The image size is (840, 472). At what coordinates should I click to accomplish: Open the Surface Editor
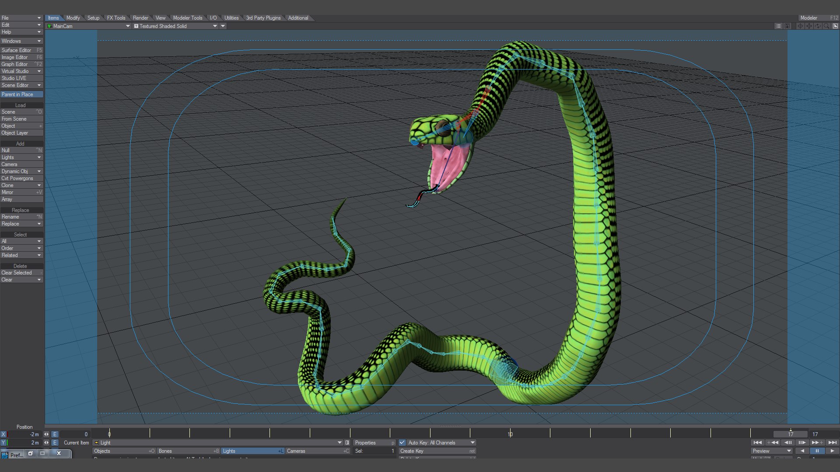click(21, 50)
